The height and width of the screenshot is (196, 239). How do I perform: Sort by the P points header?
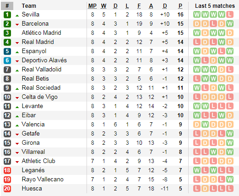point(180,6)
